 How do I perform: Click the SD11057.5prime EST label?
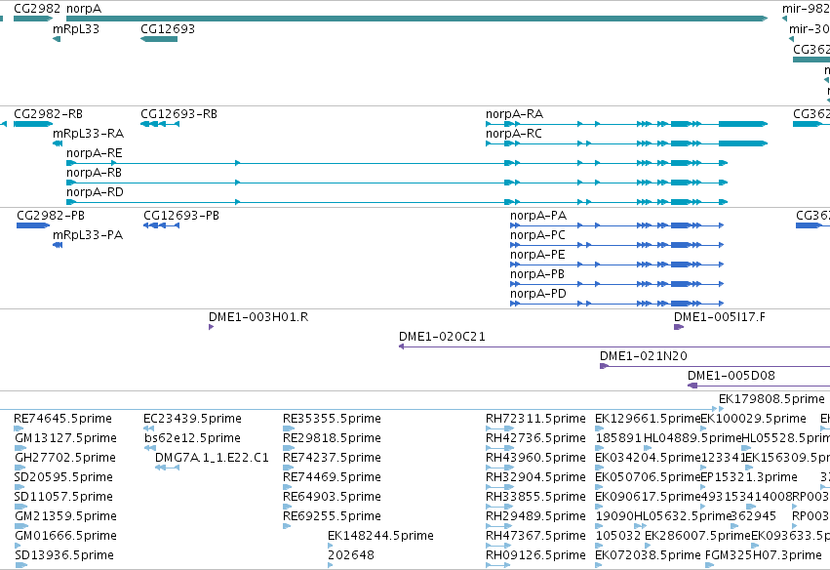[63, 497]
